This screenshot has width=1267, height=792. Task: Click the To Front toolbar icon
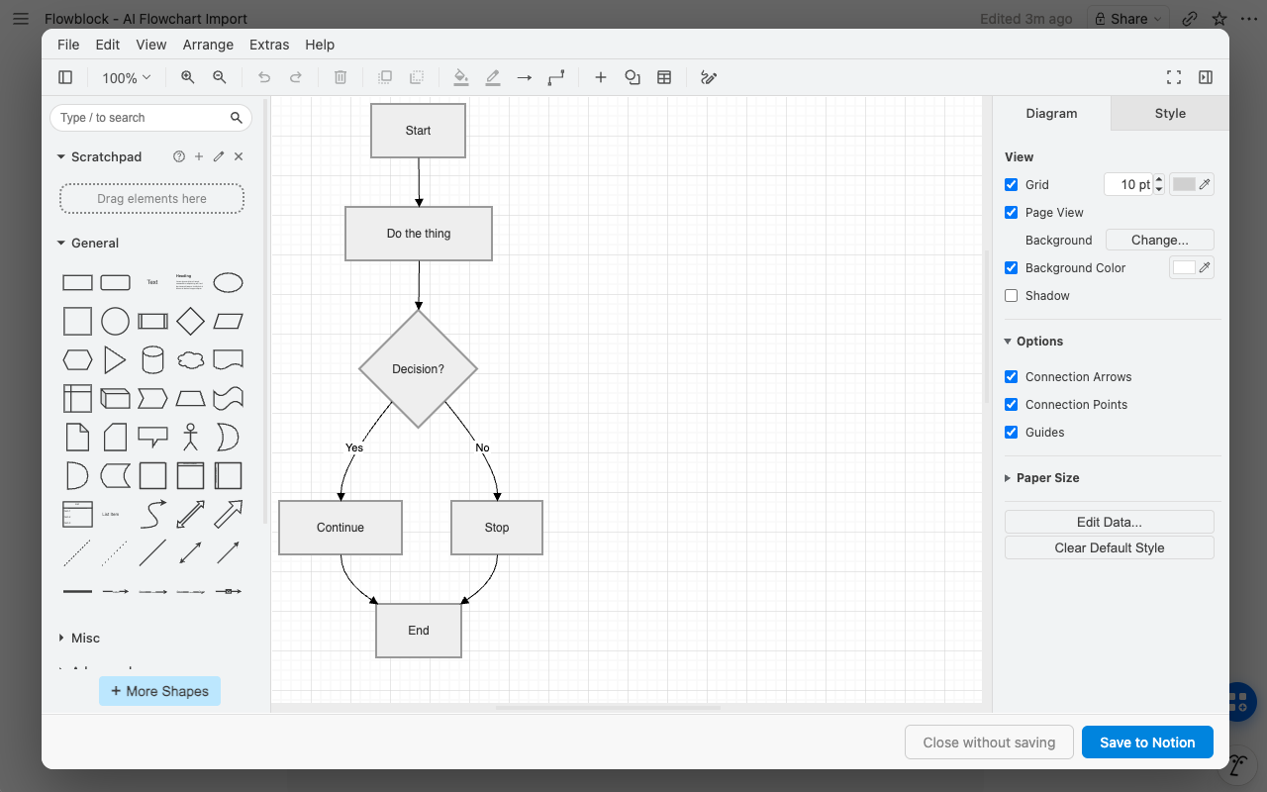[x=385, y=77]
